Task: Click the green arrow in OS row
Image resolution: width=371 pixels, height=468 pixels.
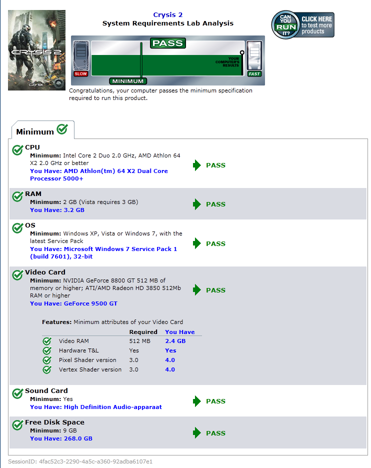Action: tap(197, 243)
